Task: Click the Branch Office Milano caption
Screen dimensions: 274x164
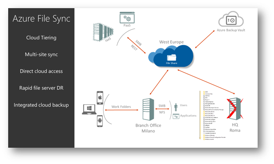Action: (148, 128)
